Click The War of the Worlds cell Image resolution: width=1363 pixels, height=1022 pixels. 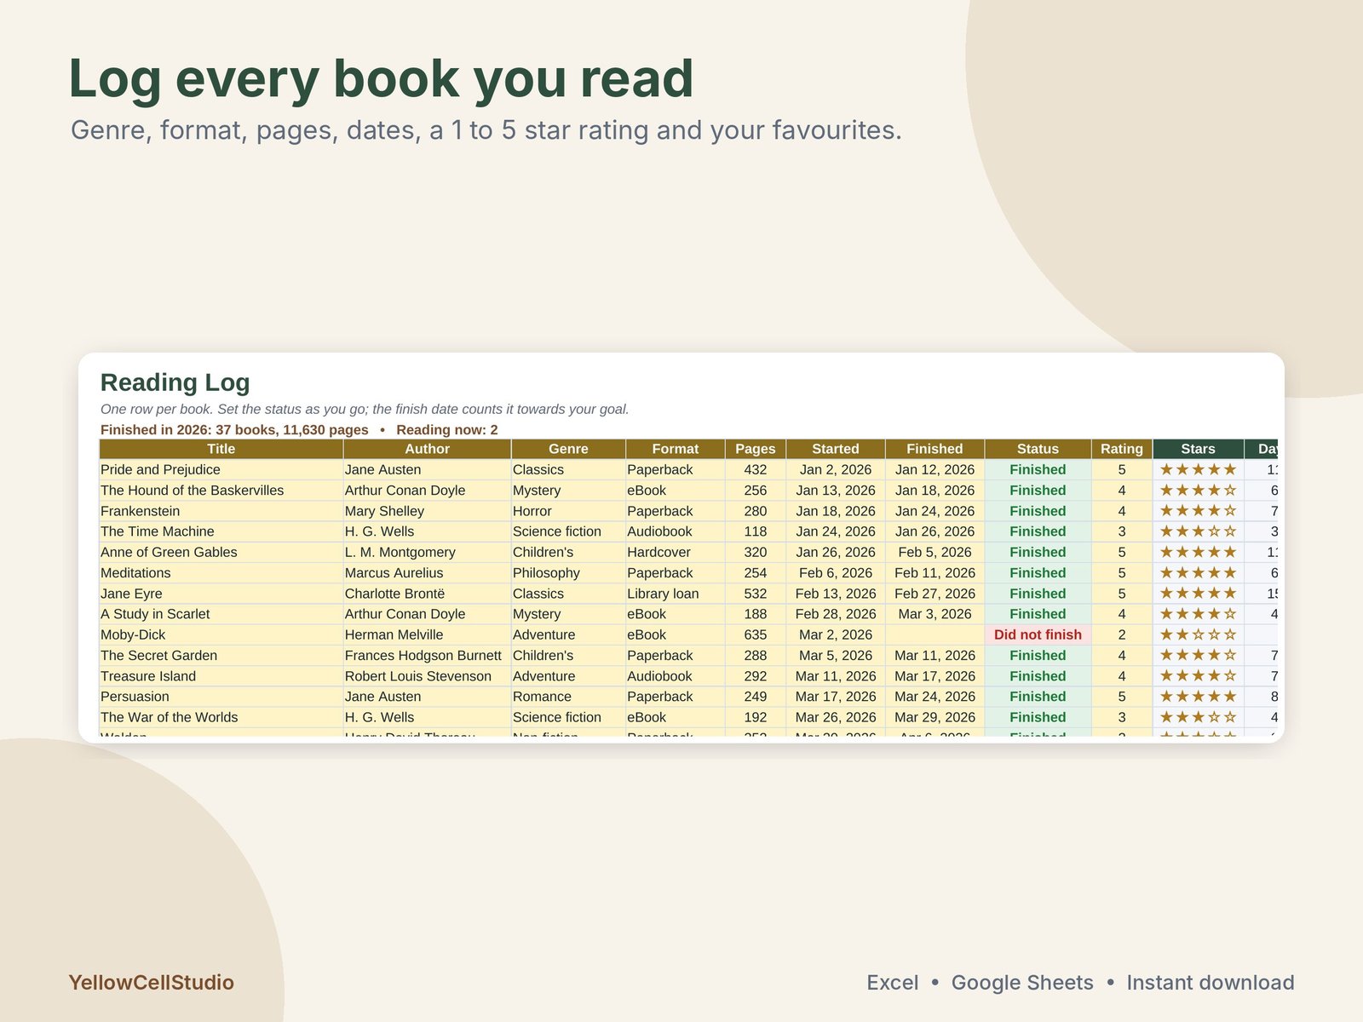point(221,717)
